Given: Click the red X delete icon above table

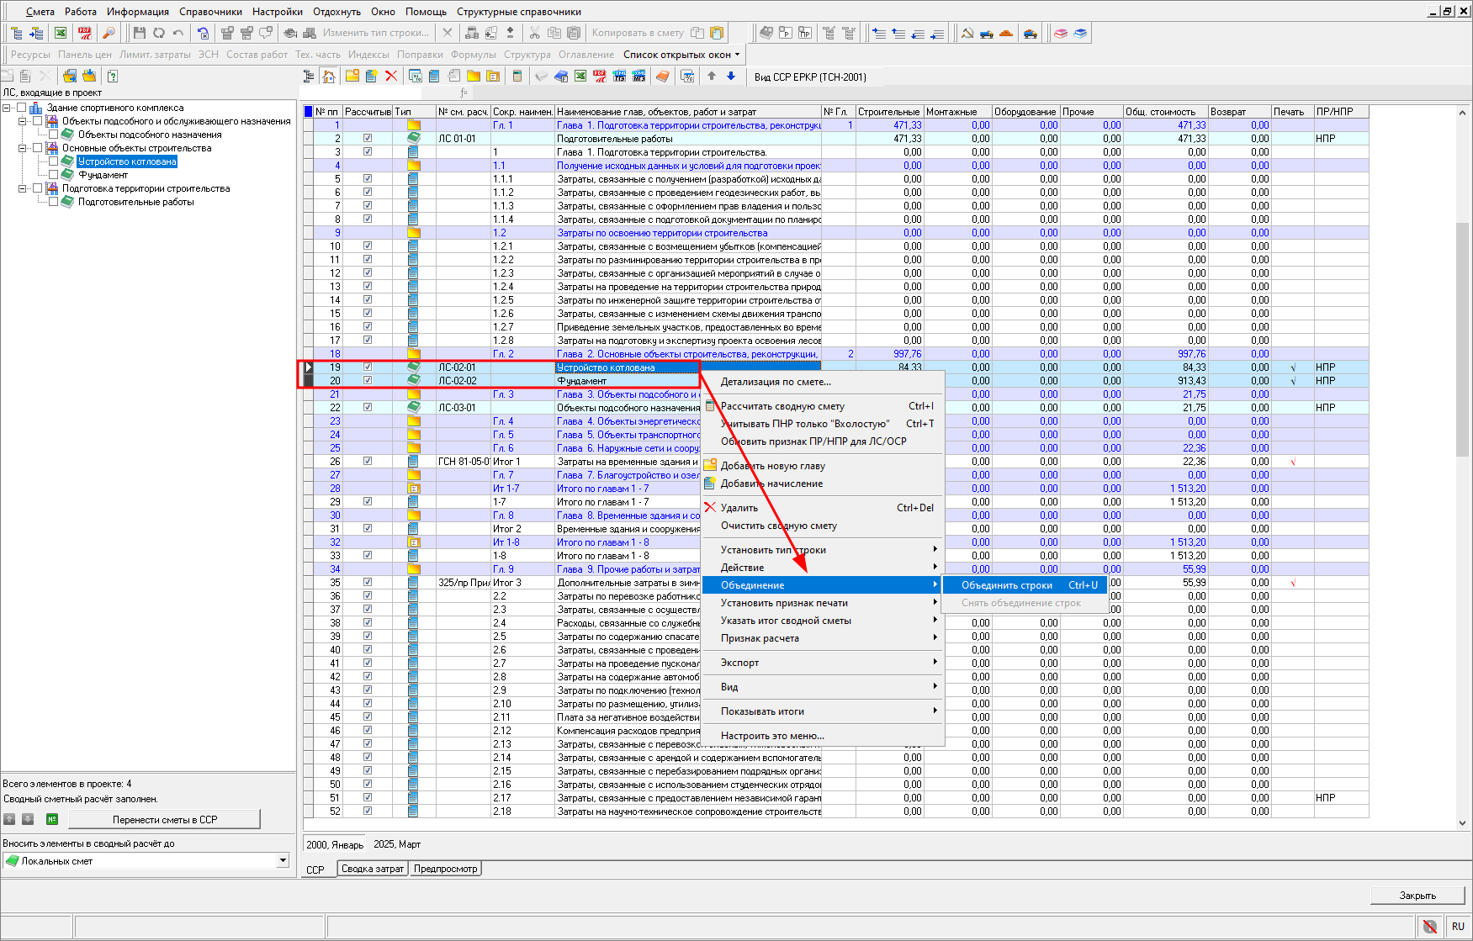Looking at the screenshot, I should click(x=391, y=77).
